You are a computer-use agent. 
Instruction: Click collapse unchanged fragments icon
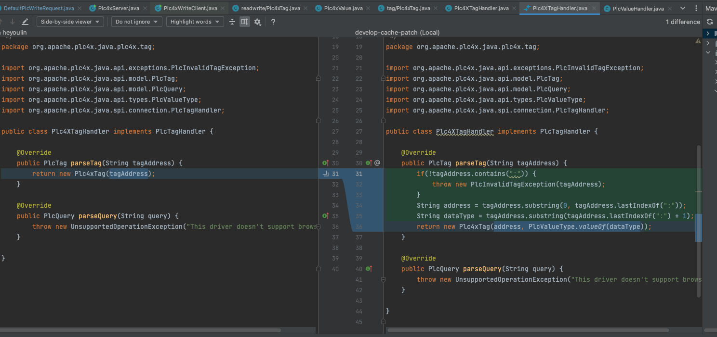click(232, 22)
